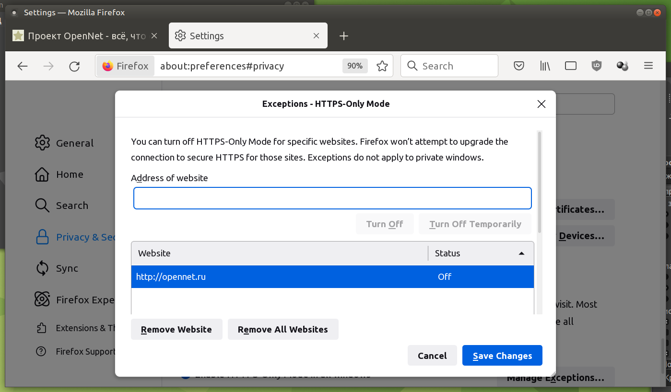This screenshot has width=671, height=392.
Task: Close the Exceptions dialog with X
Action: [x=542, y=104]
